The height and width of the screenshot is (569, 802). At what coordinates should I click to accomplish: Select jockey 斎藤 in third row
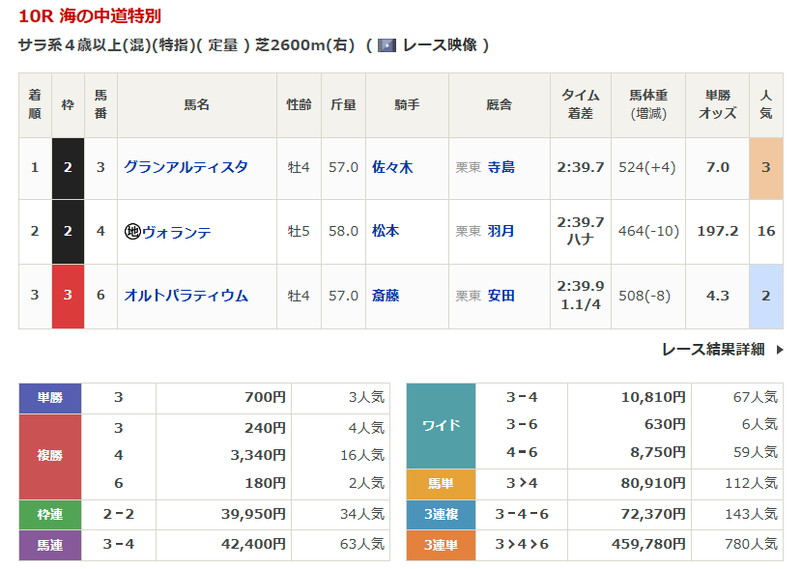[x=386, y=296]
